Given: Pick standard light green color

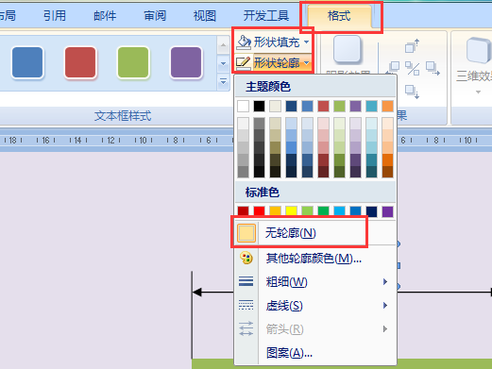Looking at the screenshot, I should [x=307, y=211].
